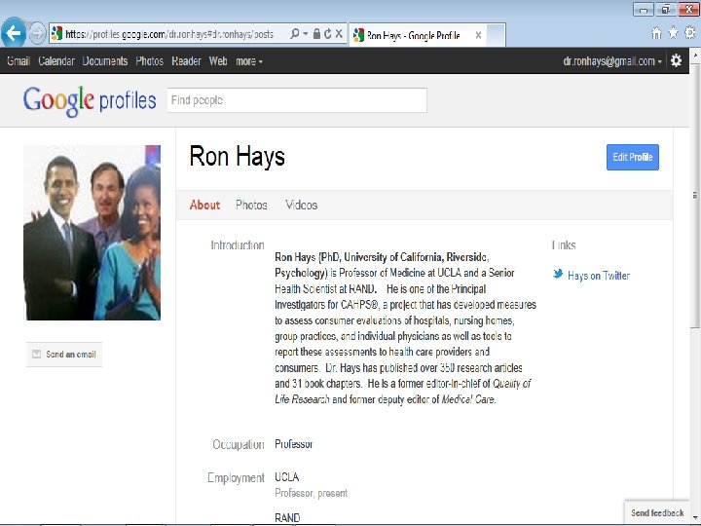
Task: Open the browser Tools gear icon
Action: (690, 33)
